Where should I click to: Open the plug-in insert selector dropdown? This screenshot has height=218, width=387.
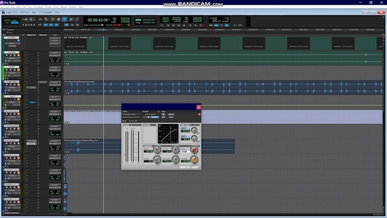131,117
